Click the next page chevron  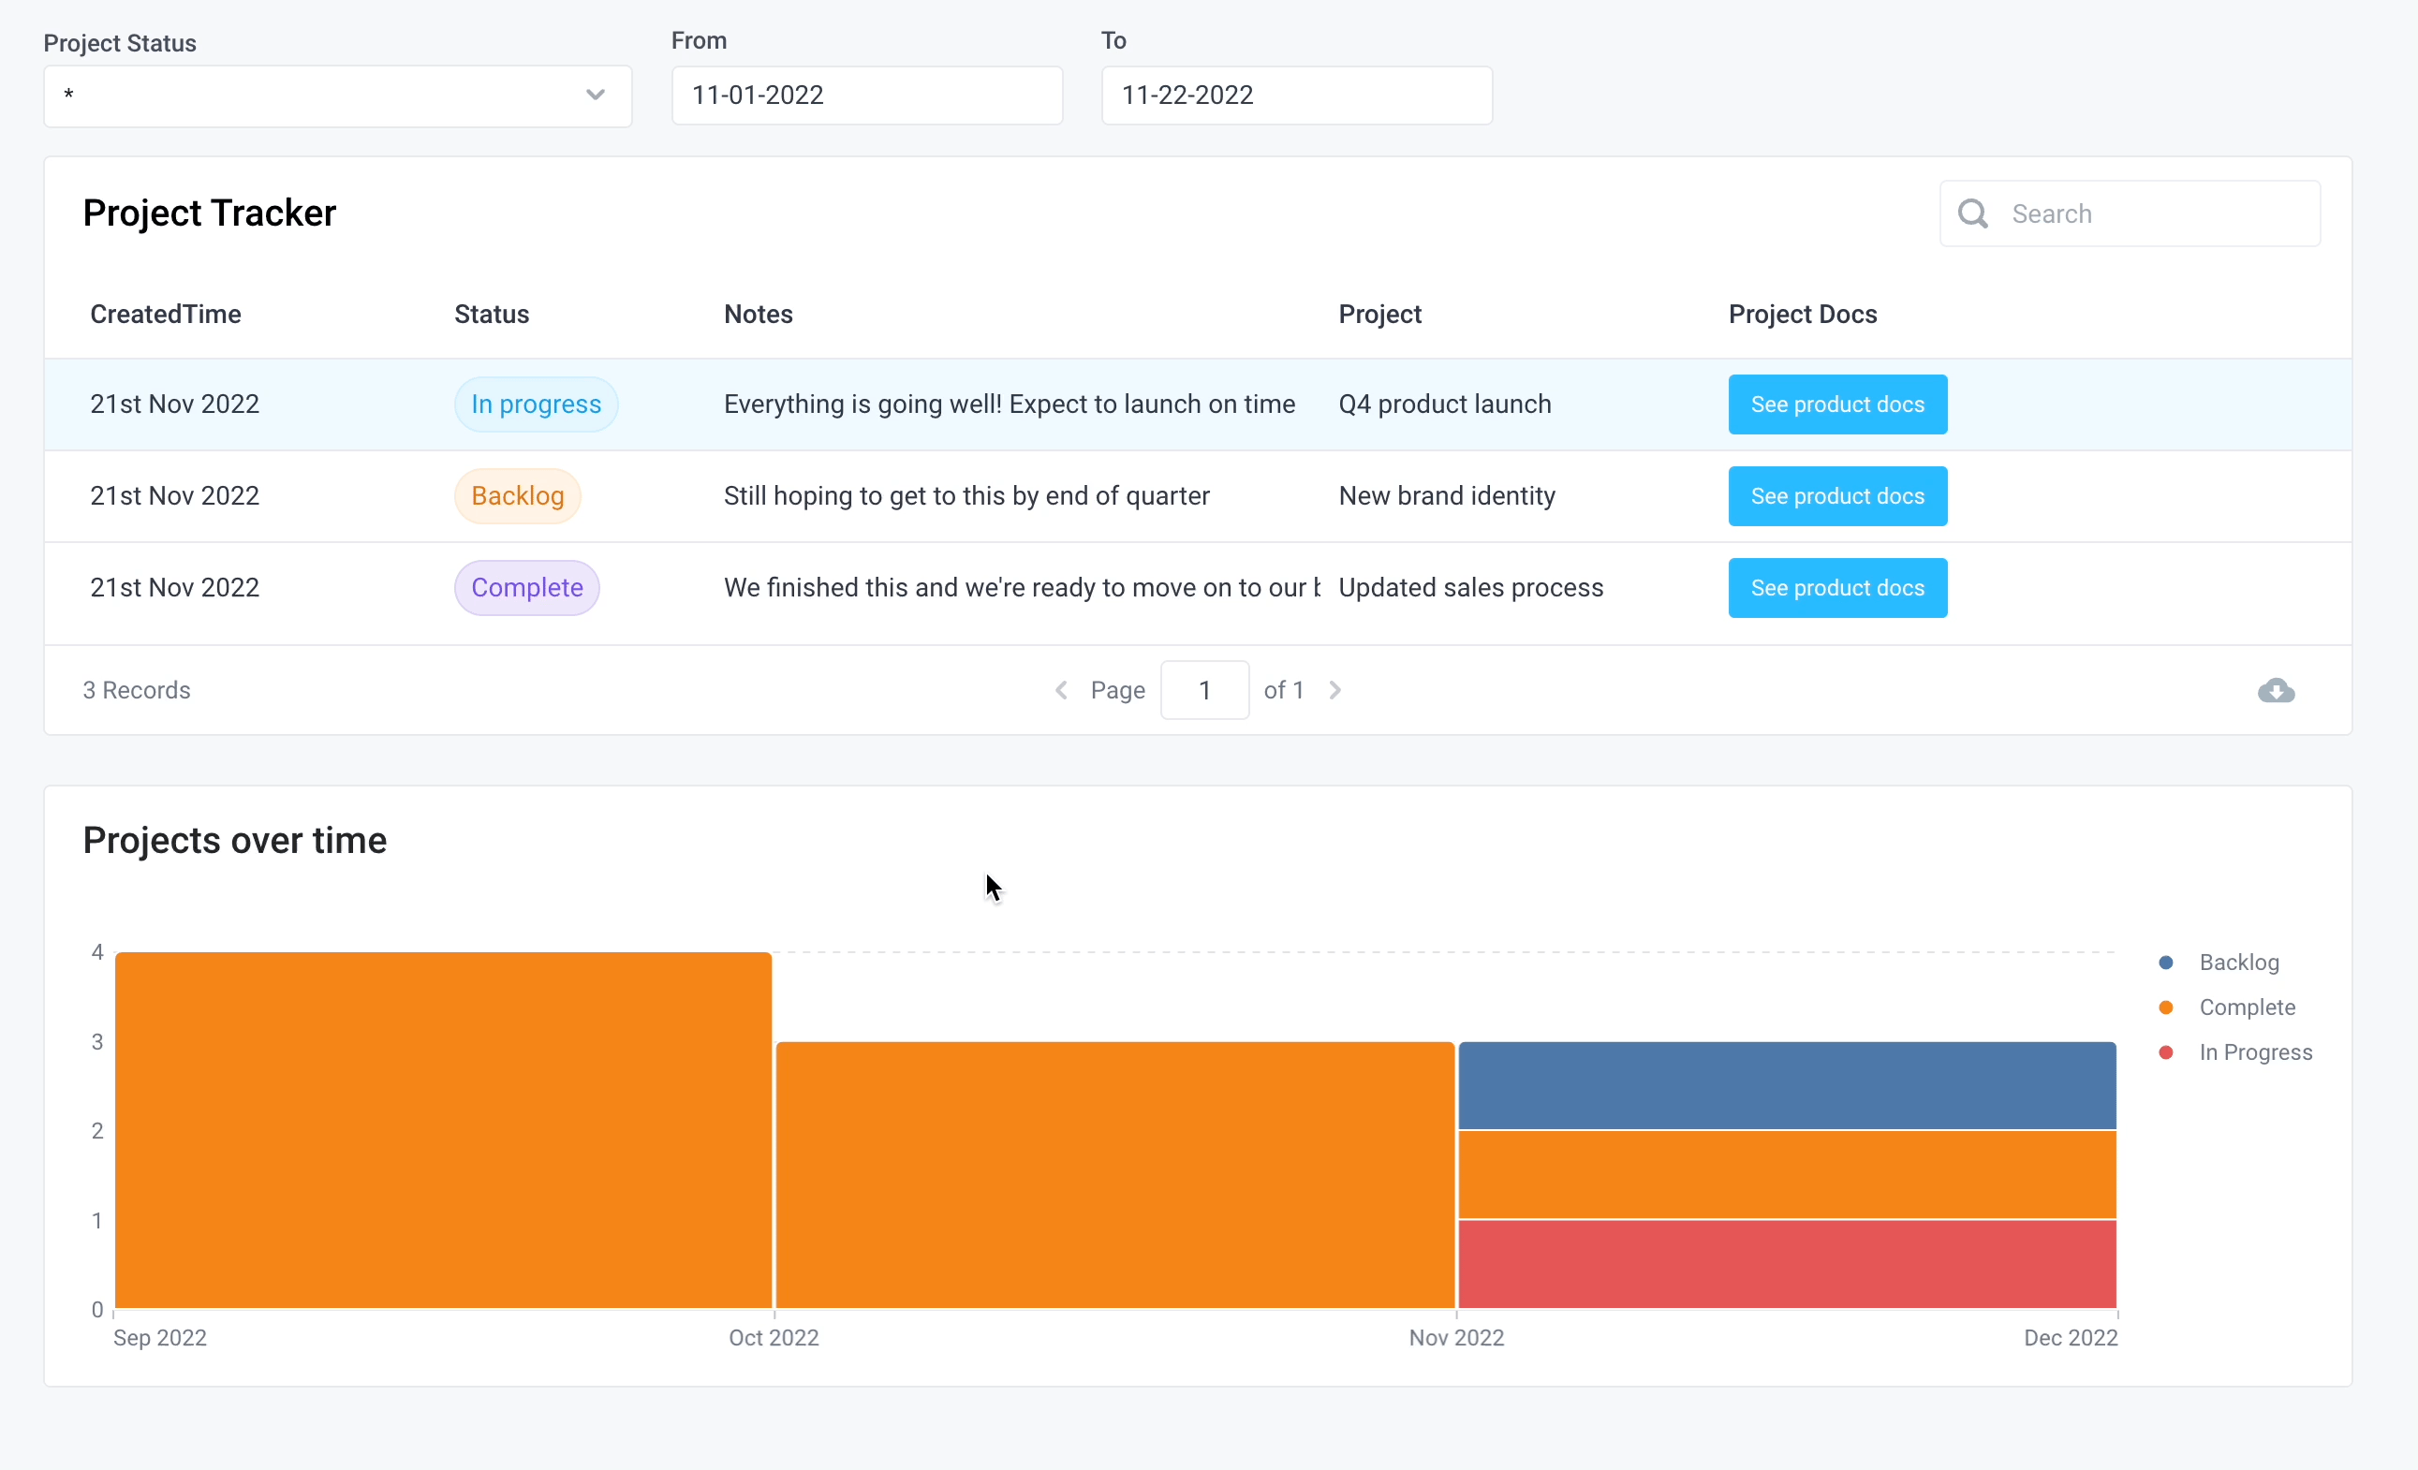[x=1334, y=690]
